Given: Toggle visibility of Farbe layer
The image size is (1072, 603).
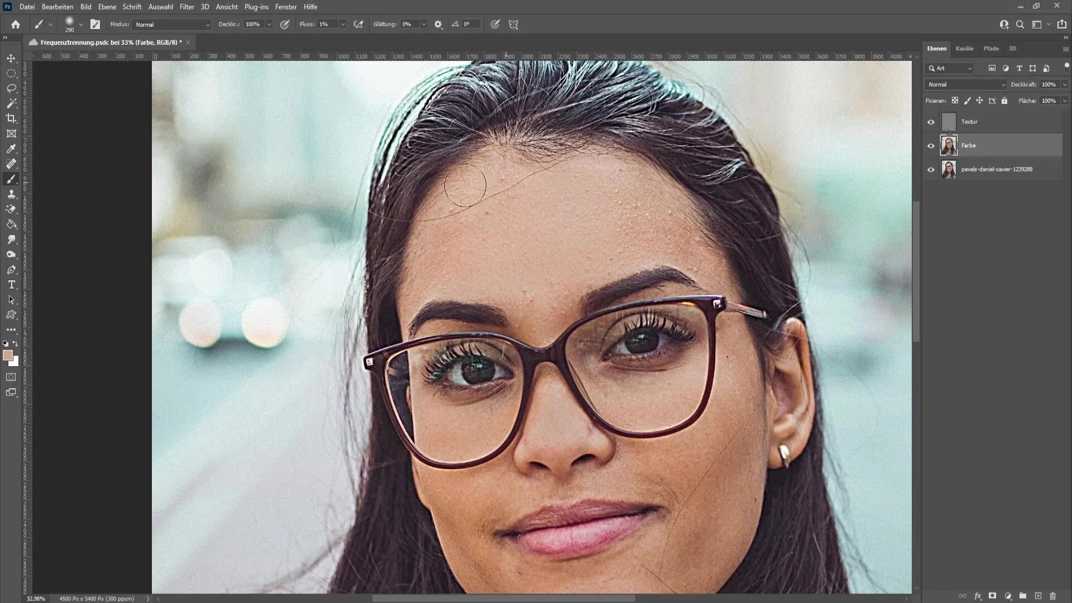Looking at the screenshot, I should pos(931,145).
